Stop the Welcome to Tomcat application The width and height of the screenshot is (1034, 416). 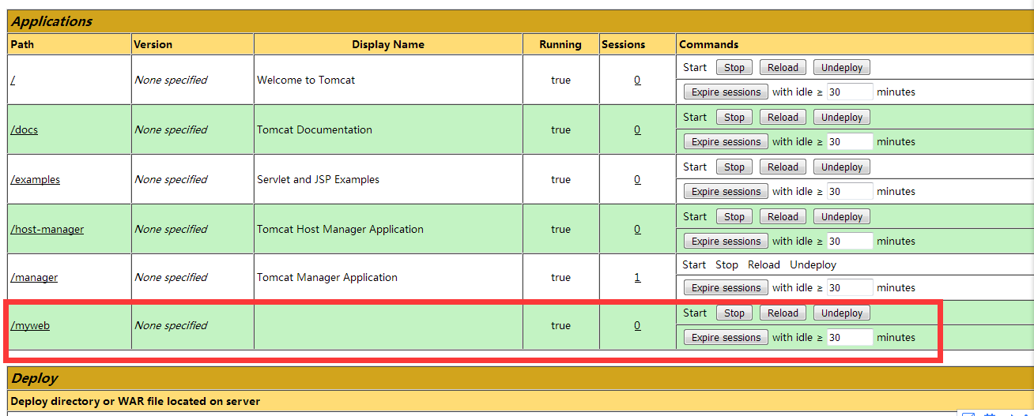tap(734, 68)
